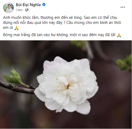Screen dimensions: 132x129
Task: Click the yellow stamens at the flower center
Action: (64, 84)
